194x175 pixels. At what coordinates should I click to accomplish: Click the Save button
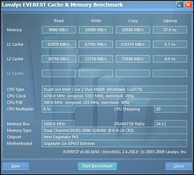click(x=16, y=166)
